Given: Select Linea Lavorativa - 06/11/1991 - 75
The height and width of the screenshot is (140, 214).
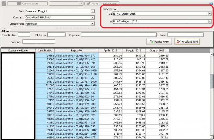Looking at the screenshot, I should point(77,78).
